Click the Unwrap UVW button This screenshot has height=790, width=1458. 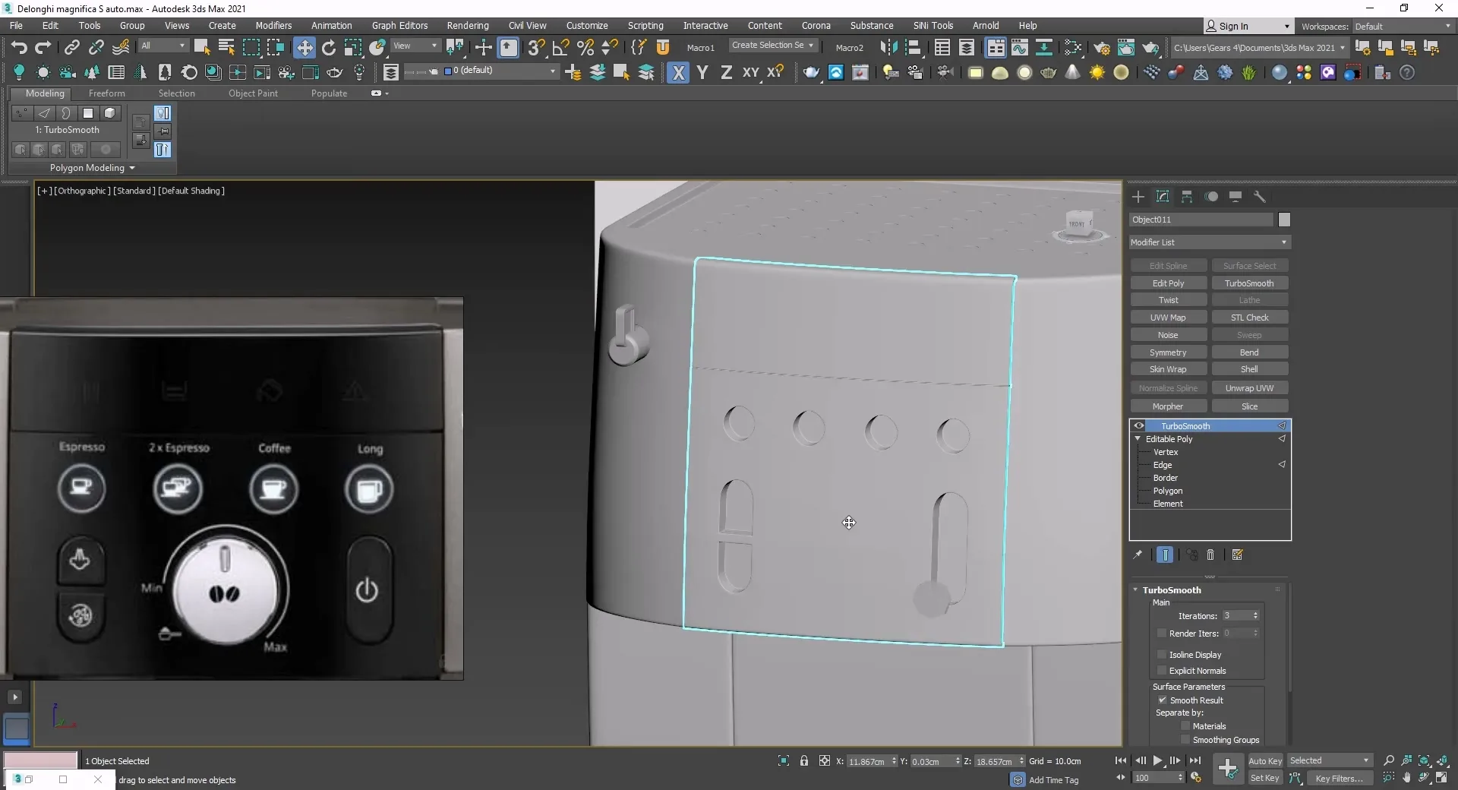coord(1249,388)
